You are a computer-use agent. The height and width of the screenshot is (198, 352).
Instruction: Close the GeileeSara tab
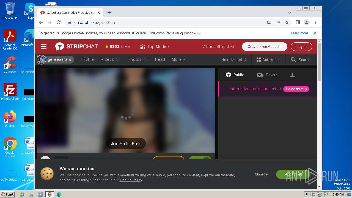pos(99,13)
